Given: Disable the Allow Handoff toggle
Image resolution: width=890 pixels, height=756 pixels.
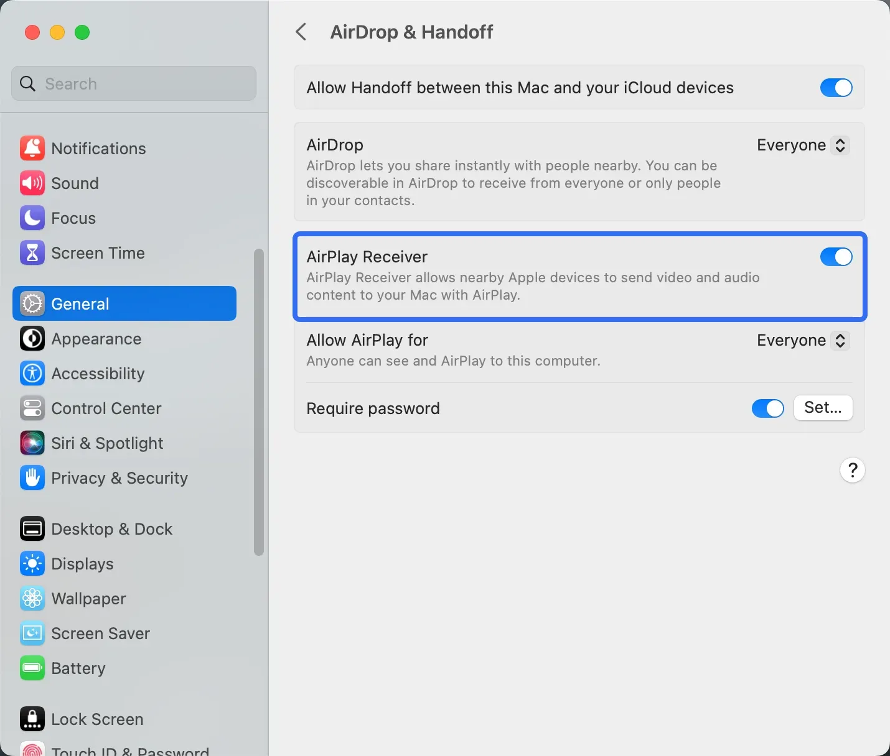Looking at the screenshot, I should (836, 88).
